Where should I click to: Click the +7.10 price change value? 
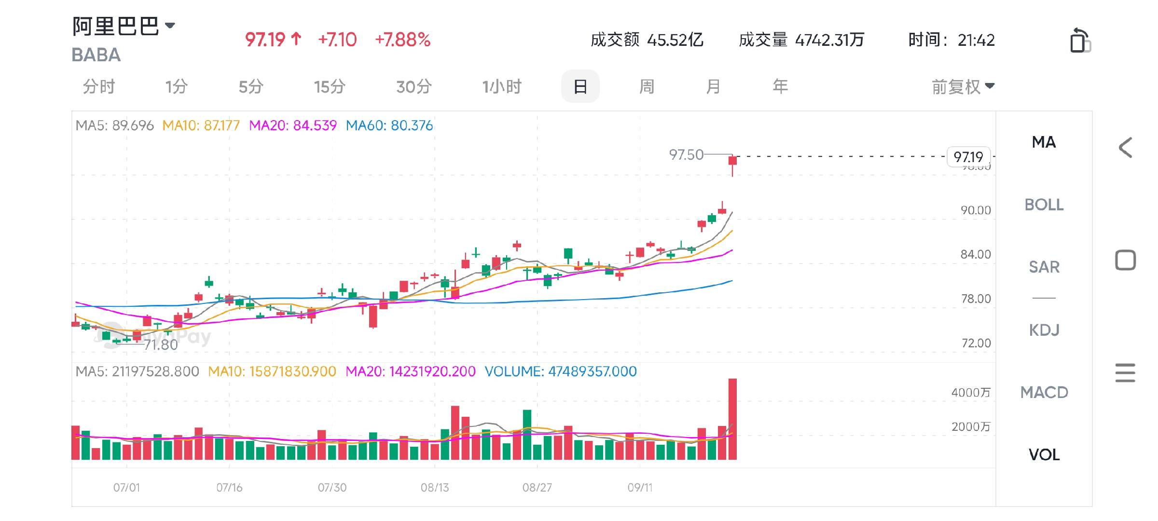[x=337, y=40]
